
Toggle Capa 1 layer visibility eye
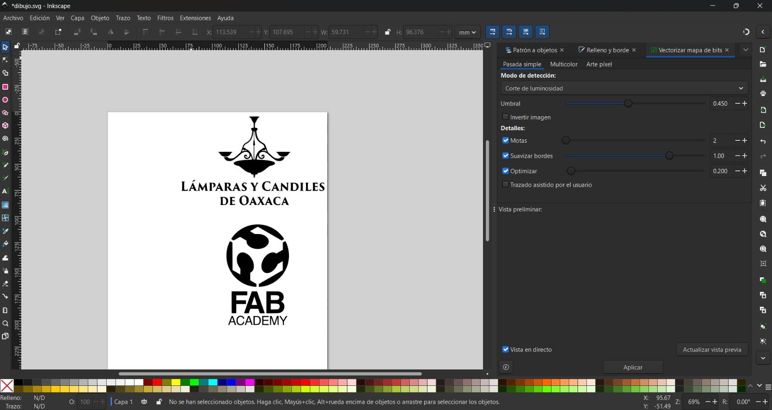(144, 402)
